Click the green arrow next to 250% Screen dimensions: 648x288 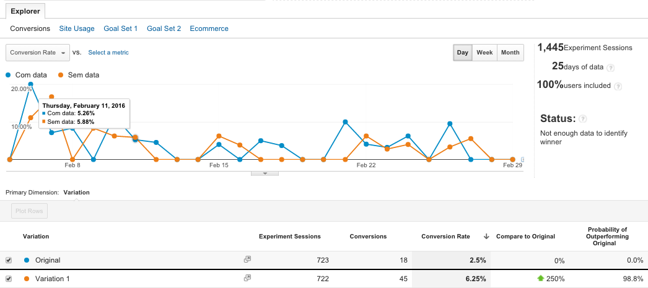541,279
